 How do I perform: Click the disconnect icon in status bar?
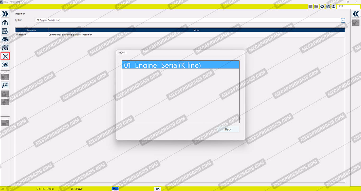coord(158,189)
